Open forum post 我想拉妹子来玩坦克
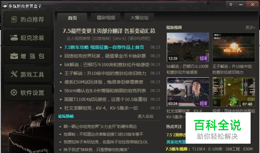 click(106, 142)
